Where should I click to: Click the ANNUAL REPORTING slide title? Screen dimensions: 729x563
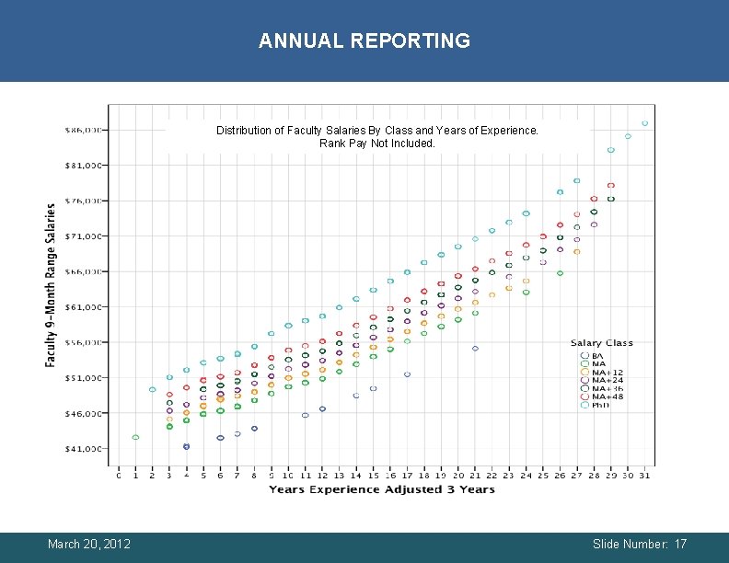click(364, 40)
